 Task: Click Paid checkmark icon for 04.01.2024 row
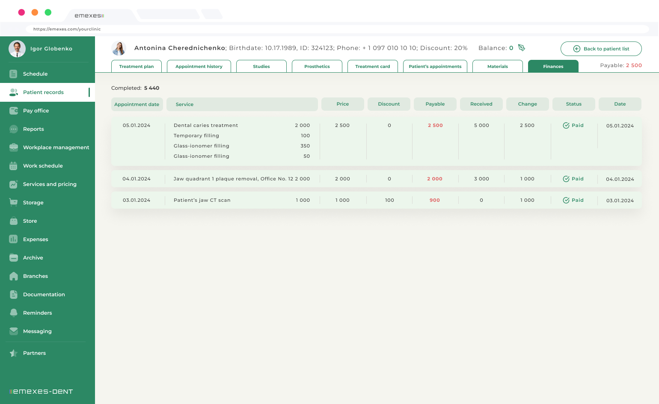[566, 179]
